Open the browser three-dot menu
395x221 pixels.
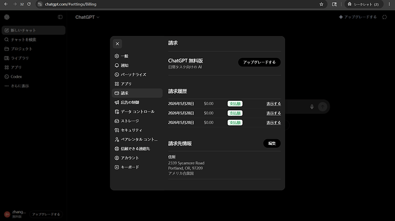(x=389, y=4)
